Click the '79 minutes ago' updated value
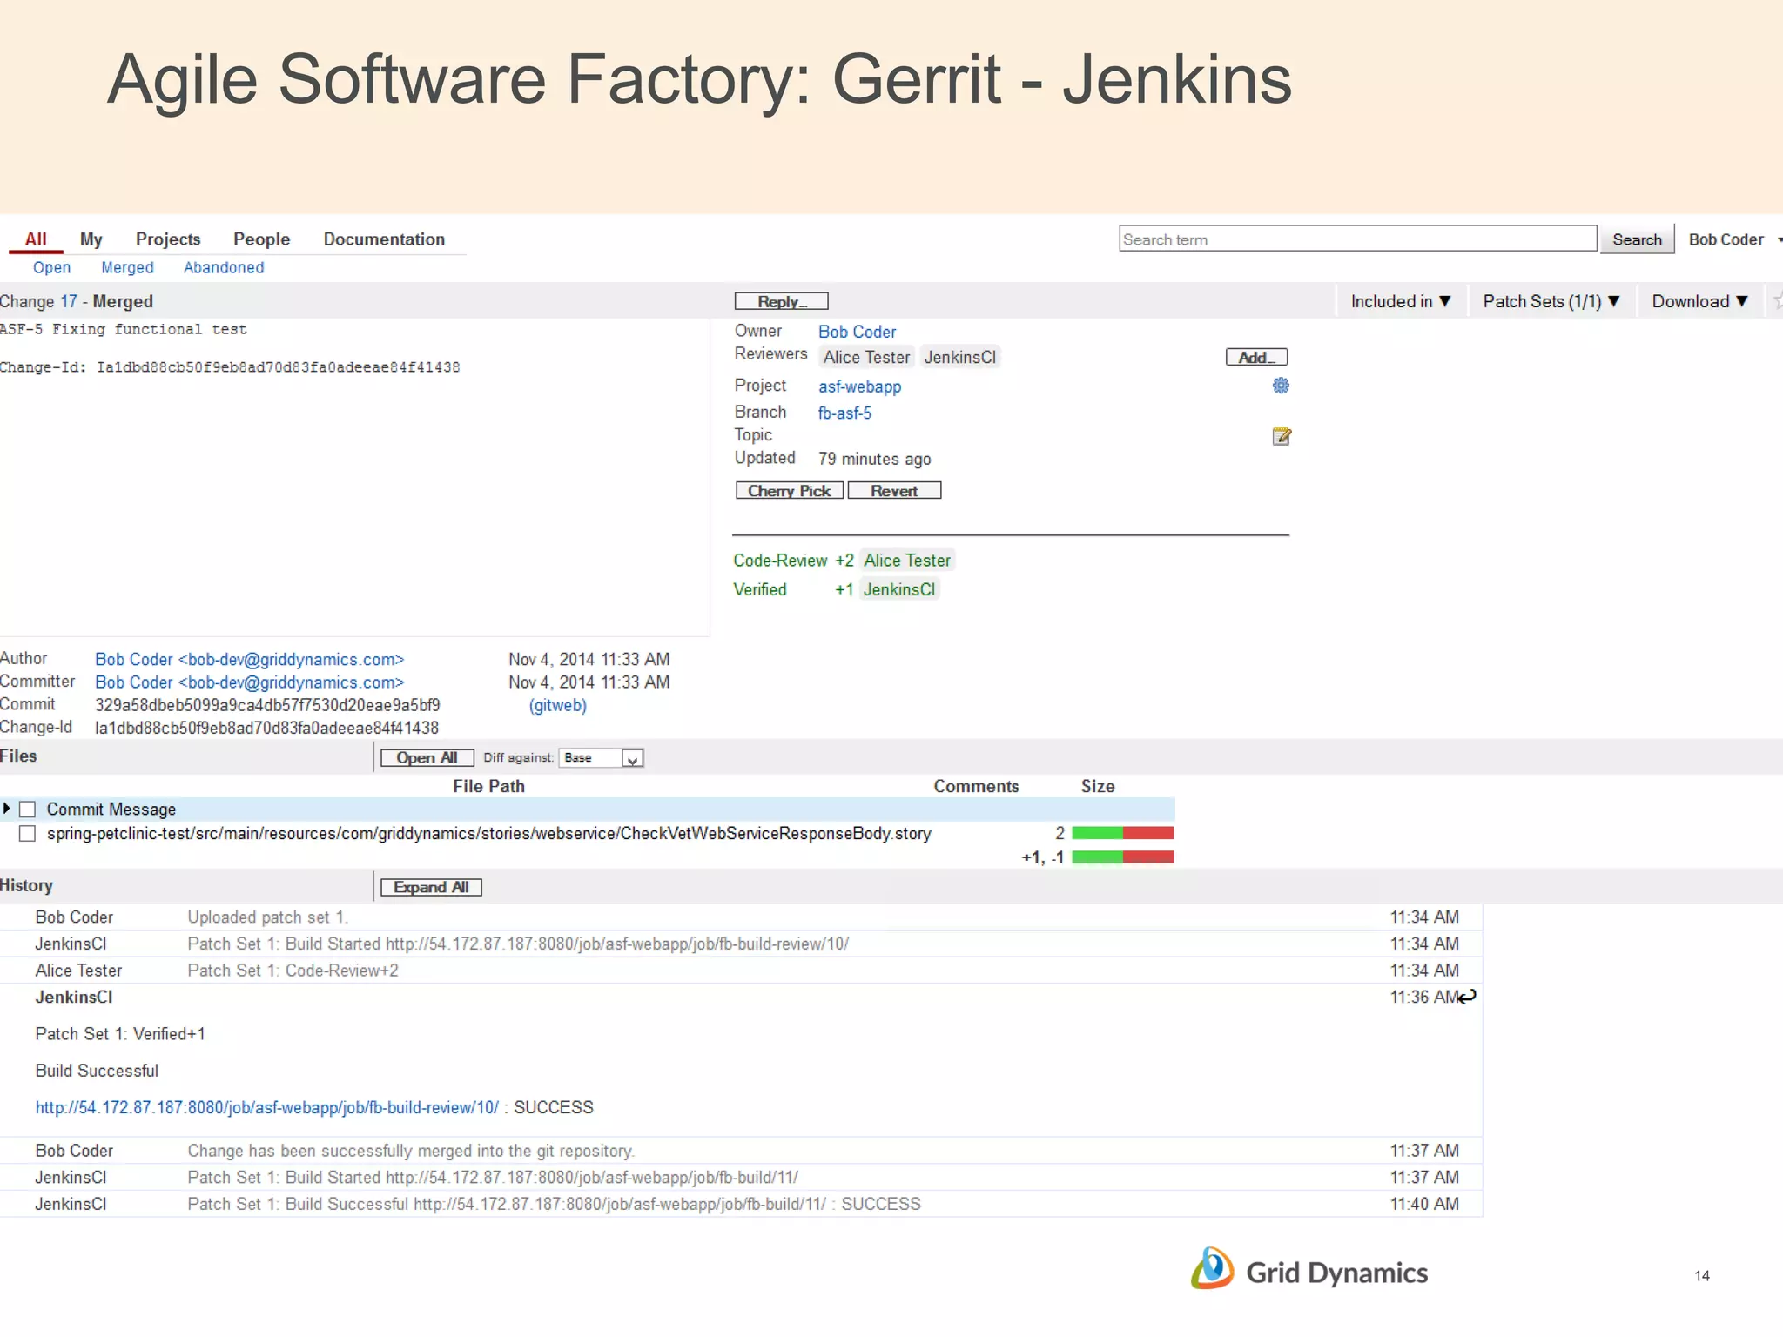This screenshot has width=1783, height=1337. [x=874, y=459]
